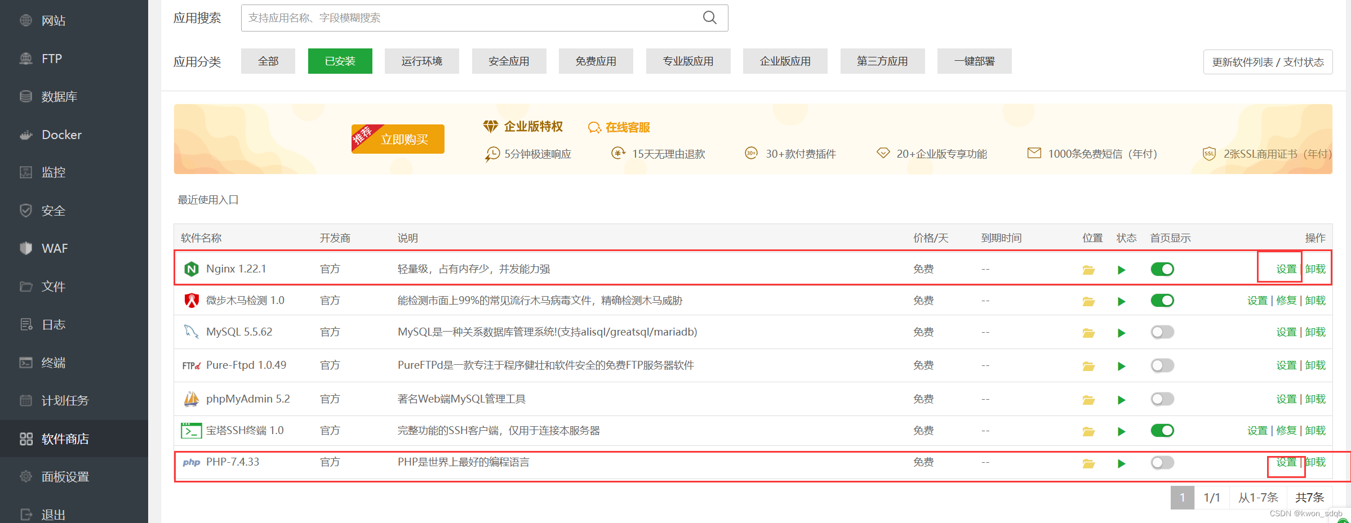Select the 已安装 category tab
This screenshot has height=523, width=1351.
coord(340,61)
